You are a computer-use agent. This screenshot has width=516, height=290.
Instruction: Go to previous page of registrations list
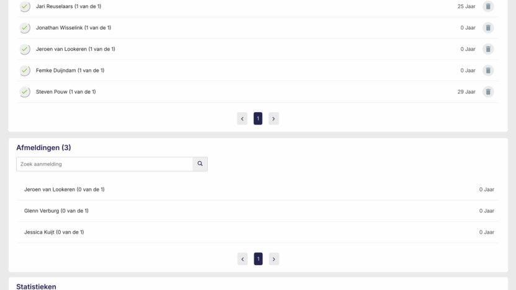tap(242, 118)
